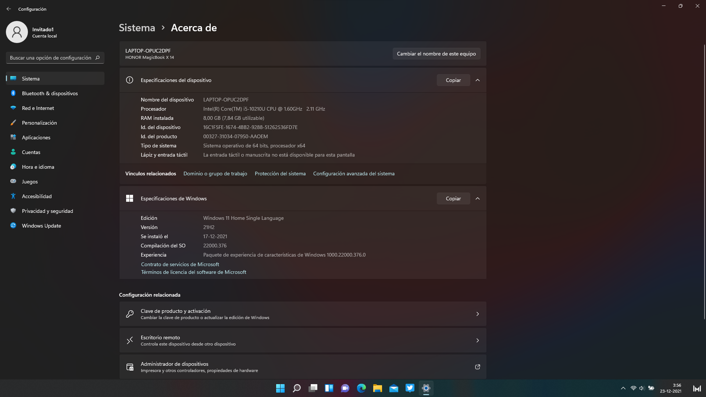Viewport: 706px width, 397px height.
Task: Open Protección del sistema link
Action: (280, 174)
